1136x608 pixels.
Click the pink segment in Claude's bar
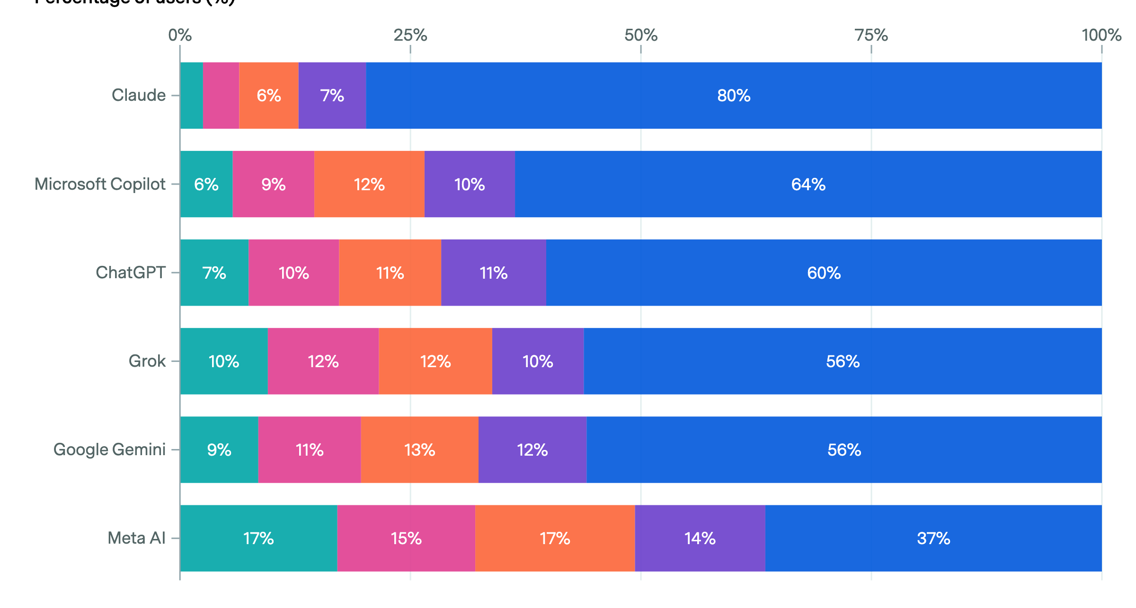click(x=221, y=96)
